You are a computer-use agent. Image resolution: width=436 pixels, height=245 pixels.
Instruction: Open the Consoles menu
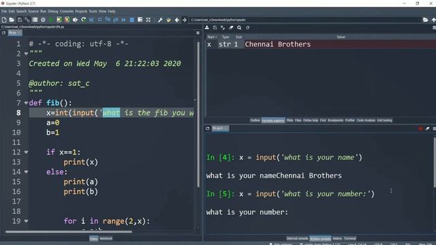pyautogui.click(x=67, y=12)
